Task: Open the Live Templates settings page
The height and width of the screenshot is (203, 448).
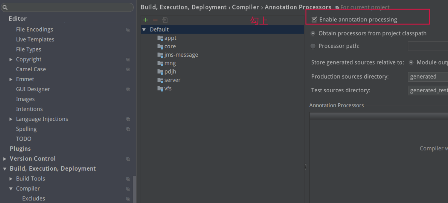Action: click(35, 39)
